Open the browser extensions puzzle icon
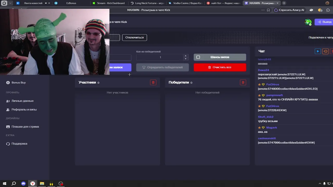Viewport: 333px width, 187px height. pos(328,10)
